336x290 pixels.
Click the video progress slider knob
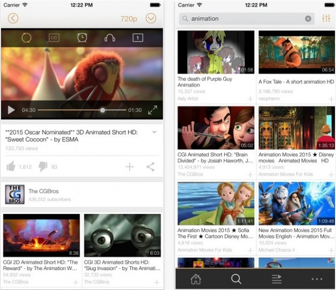click(x=102, y=110)
